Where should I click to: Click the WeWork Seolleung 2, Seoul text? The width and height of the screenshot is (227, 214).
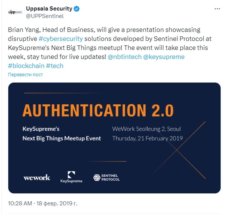(146, 129)
